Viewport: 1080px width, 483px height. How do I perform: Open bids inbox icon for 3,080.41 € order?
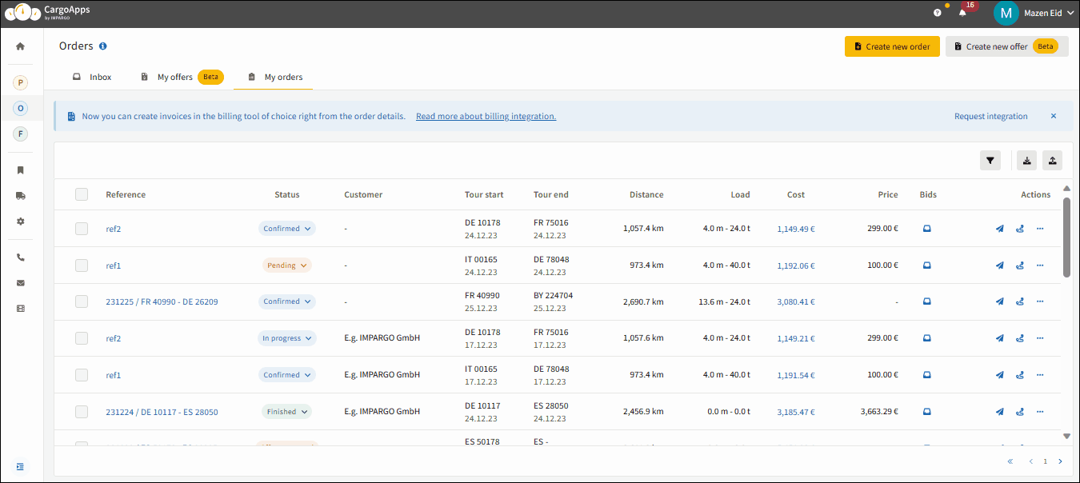pos(927,302)
